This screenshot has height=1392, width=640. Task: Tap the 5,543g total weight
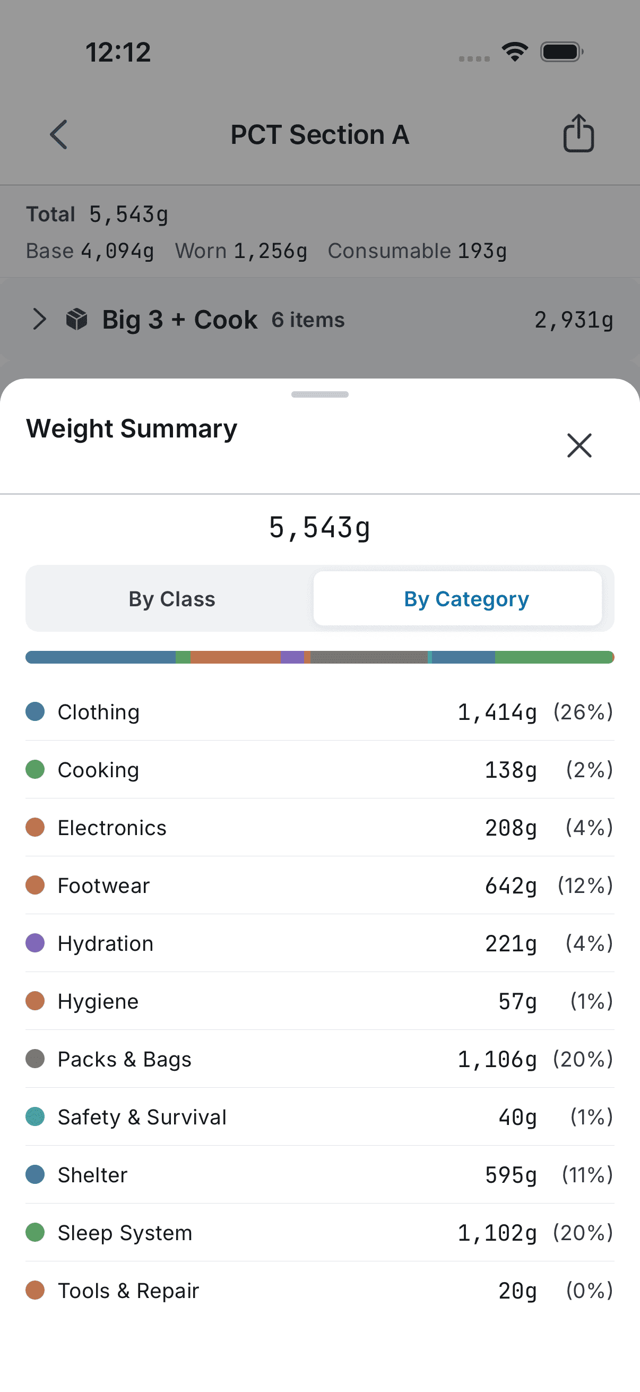click(319, 528)
